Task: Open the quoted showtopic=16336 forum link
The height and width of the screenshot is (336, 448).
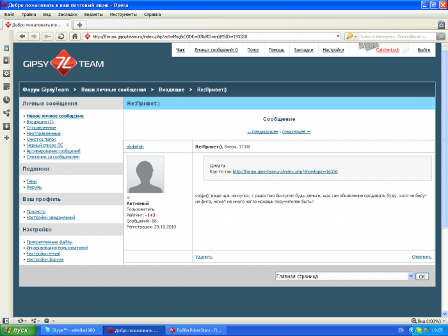Action: click(x=285, y=172)
